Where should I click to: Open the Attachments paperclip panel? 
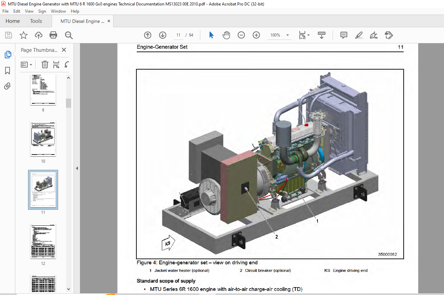pyautogui.click(x=8, y=86)
